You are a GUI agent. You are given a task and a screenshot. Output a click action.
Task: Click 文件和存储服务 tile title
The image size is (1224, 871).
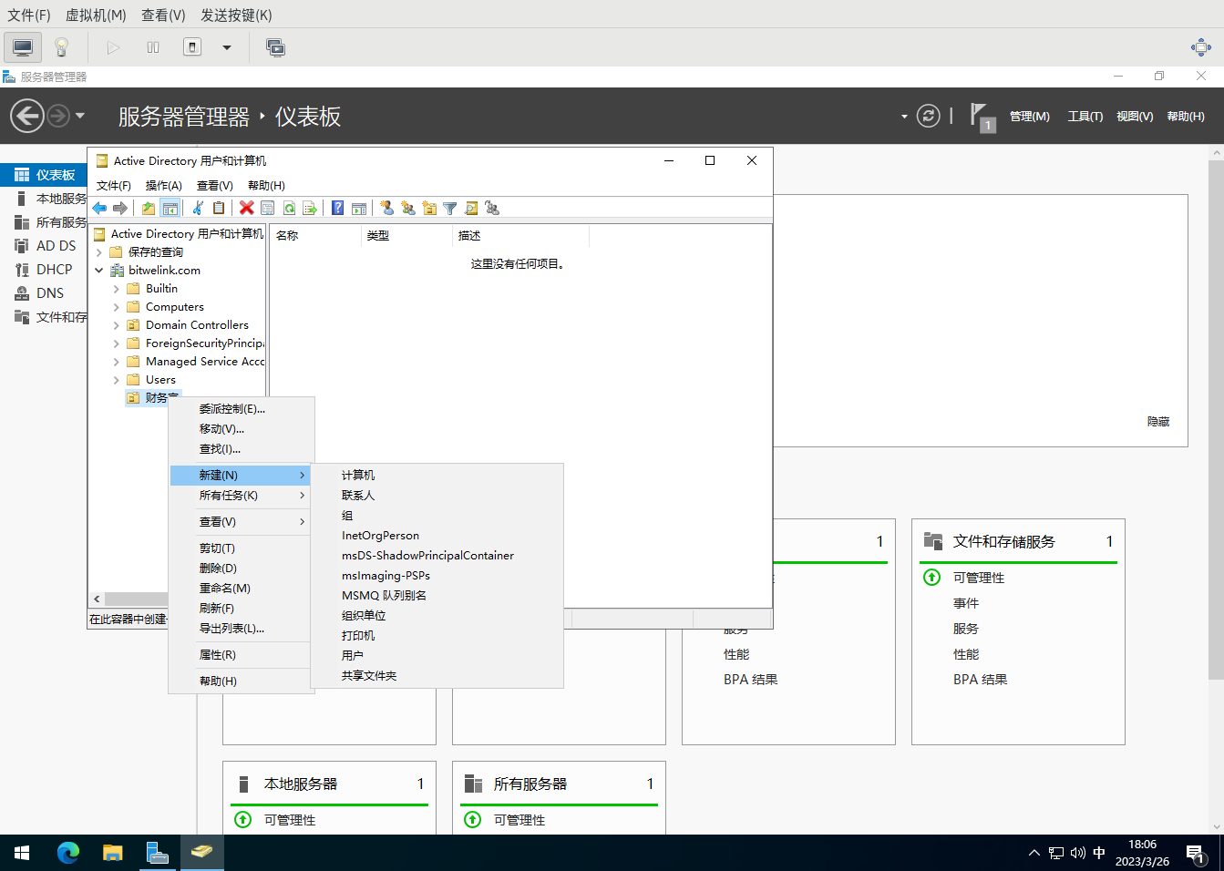click(x=1004, y=541)
